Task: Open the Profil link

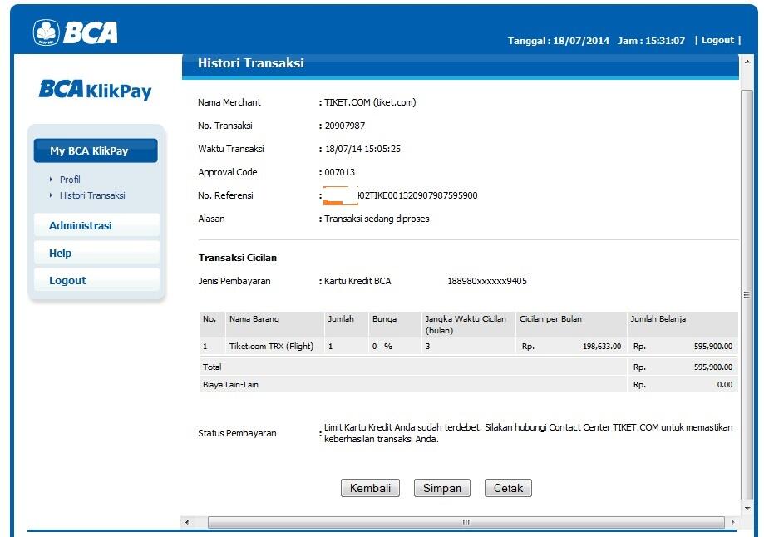Action: coord(70,180)
